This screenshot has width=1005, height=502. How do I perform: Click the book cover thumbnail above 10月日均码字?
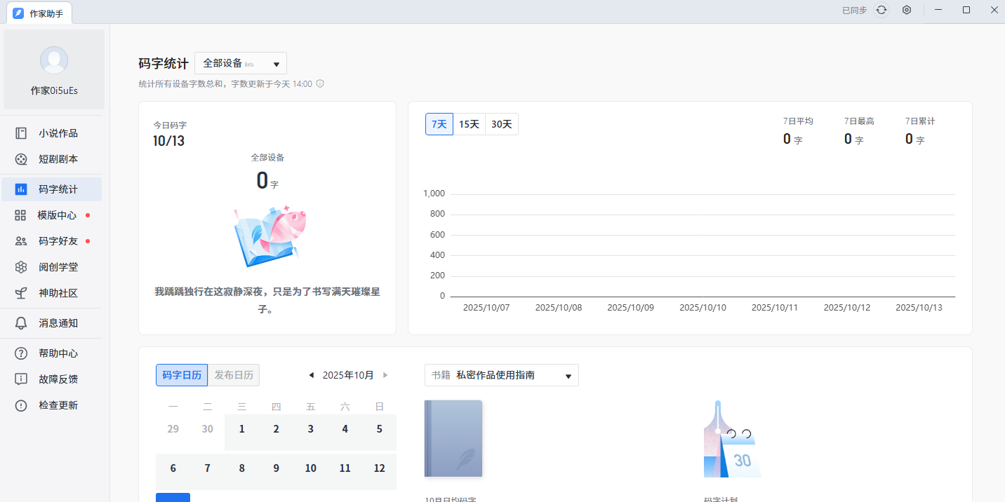click(452, 438)
